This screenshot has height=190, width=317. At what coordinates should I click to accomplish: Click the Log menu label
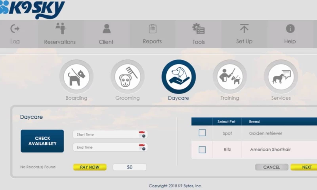(x=15, y=42)
